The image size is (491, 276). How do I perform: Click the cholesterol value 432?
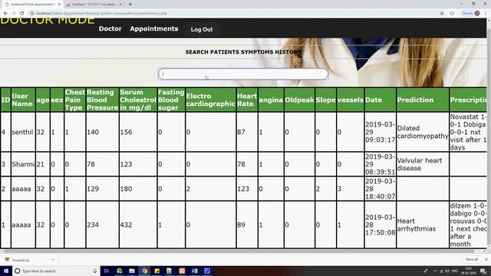pyautogui.click(x=137, y=225)
